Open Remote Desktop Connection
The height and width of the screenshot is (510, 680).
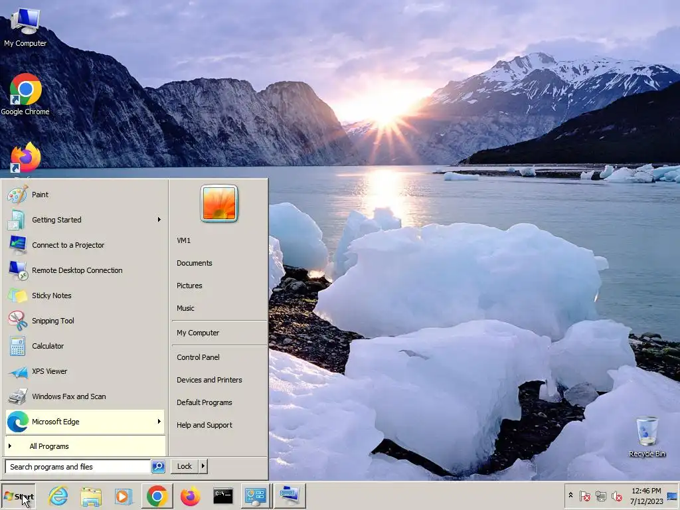[x=85, y=270]
